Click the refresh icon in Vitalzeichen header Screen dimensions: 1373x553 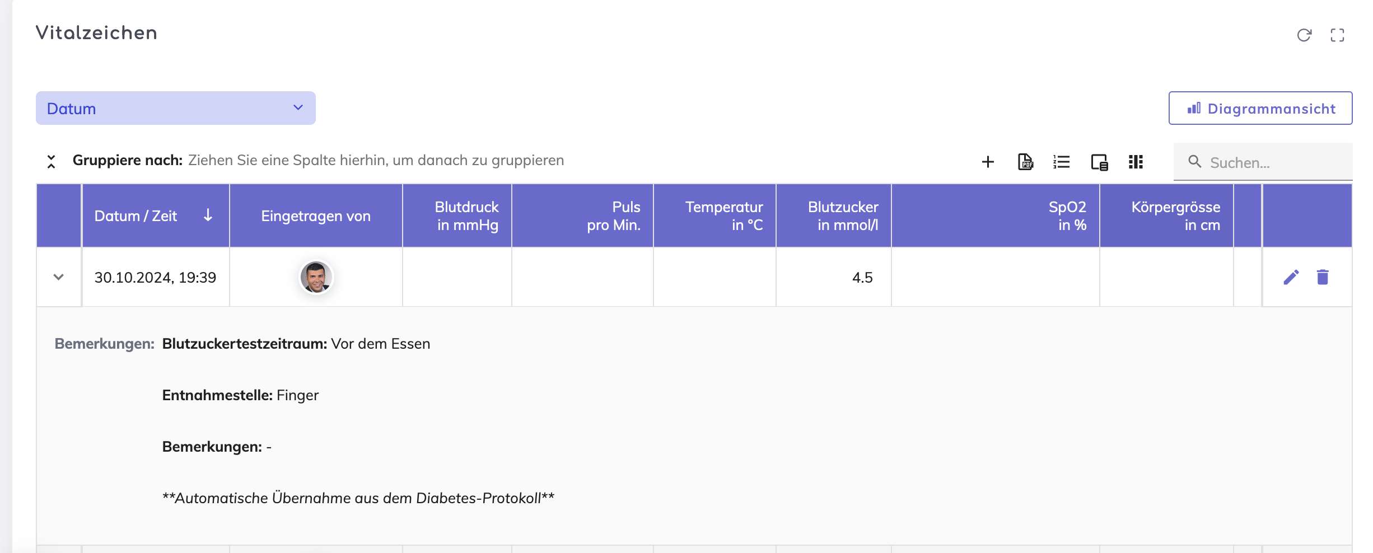[1304, 35]
